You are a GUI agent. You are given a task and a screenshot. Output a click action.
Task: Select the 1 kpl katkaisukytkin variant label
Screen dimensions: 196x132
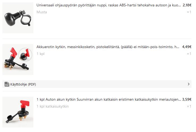click(x=52, y=106)
